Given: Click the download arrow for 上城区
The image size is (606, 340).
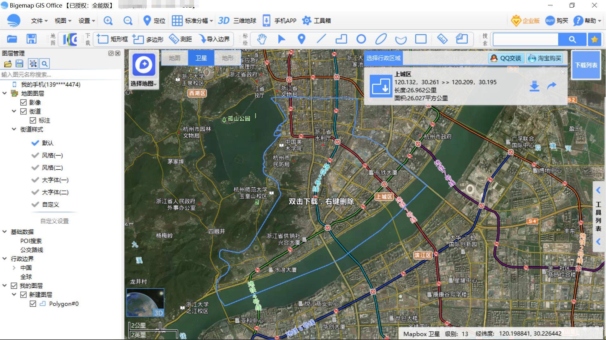Looking at the screenshot, I should (534, 86).
